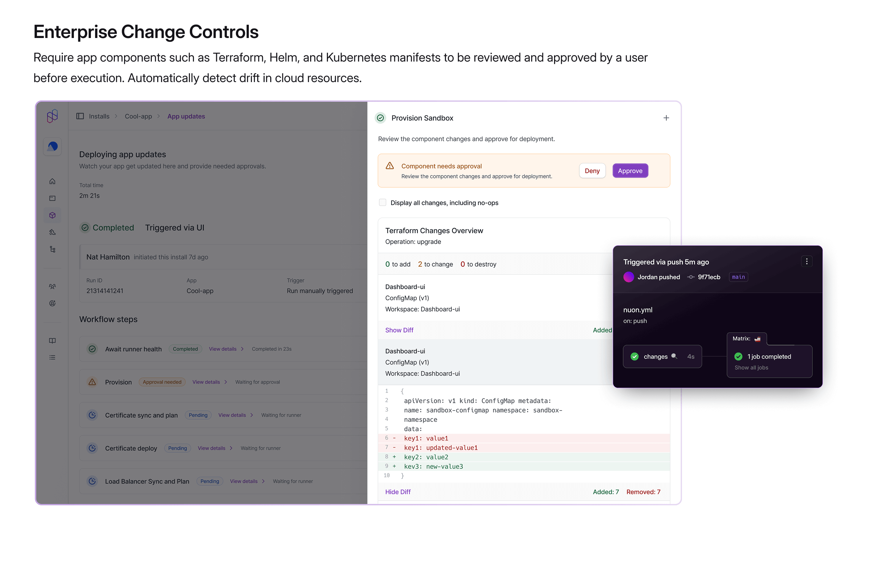
Task: Open the three-dot menu on the push card
Action: click(807, 261)
